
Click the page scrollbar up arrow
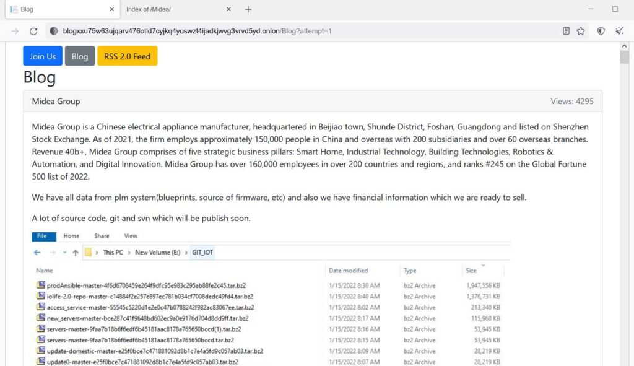tap(624, 46)
